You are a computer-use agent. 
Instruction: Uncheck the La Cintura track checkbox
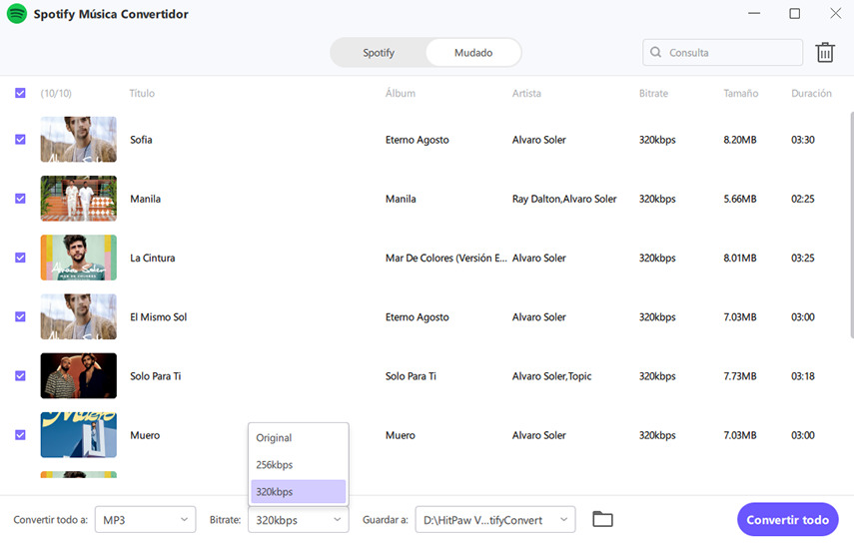pyautogui.click(x=20, y=258)
